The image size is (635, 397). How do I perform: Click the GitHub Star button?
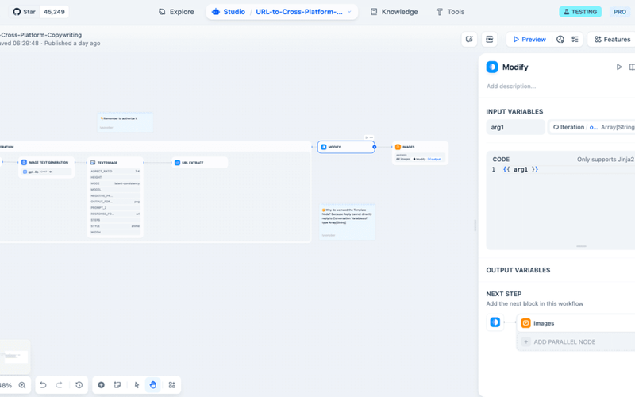[x=25, y=12]
